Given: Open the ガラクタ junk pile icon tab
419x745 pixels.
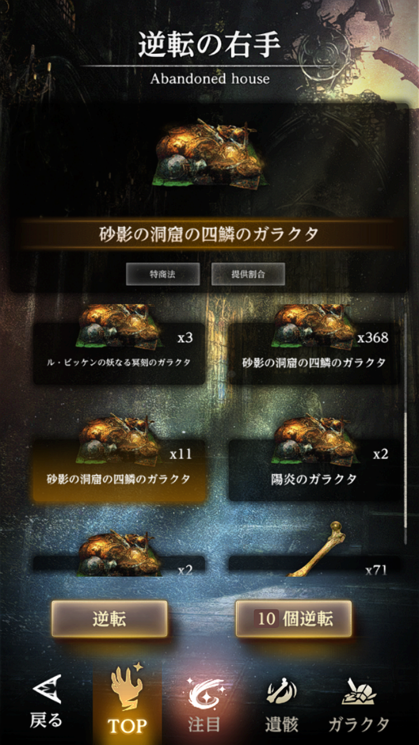Looking at the screenshot, I should pyautogui.click(x=359, y=693).
